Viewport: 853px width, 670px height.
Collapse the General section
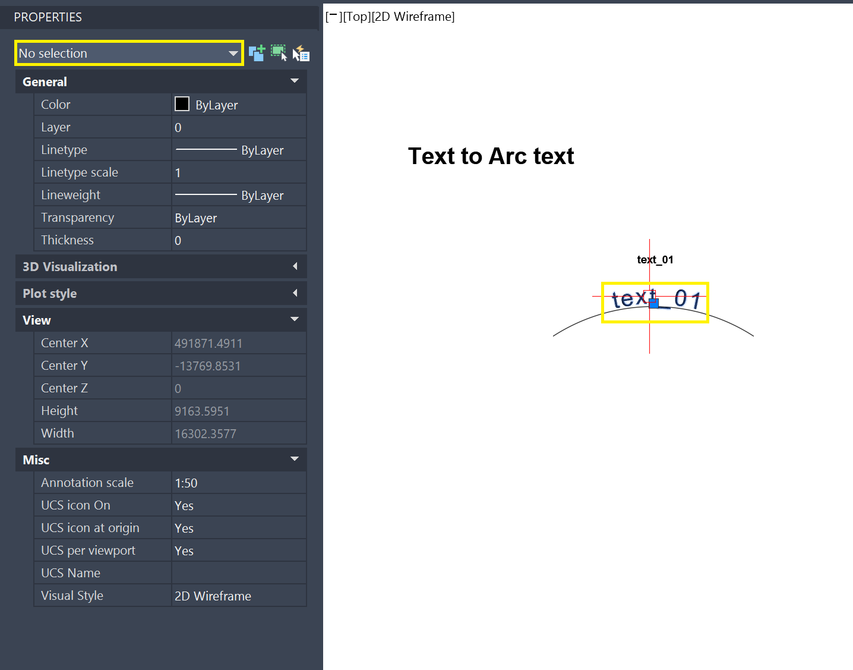click(295, 81)
